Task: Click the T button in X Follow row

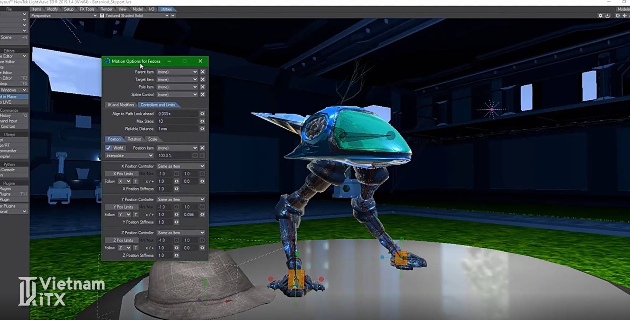Action: [x=135, y=181]
